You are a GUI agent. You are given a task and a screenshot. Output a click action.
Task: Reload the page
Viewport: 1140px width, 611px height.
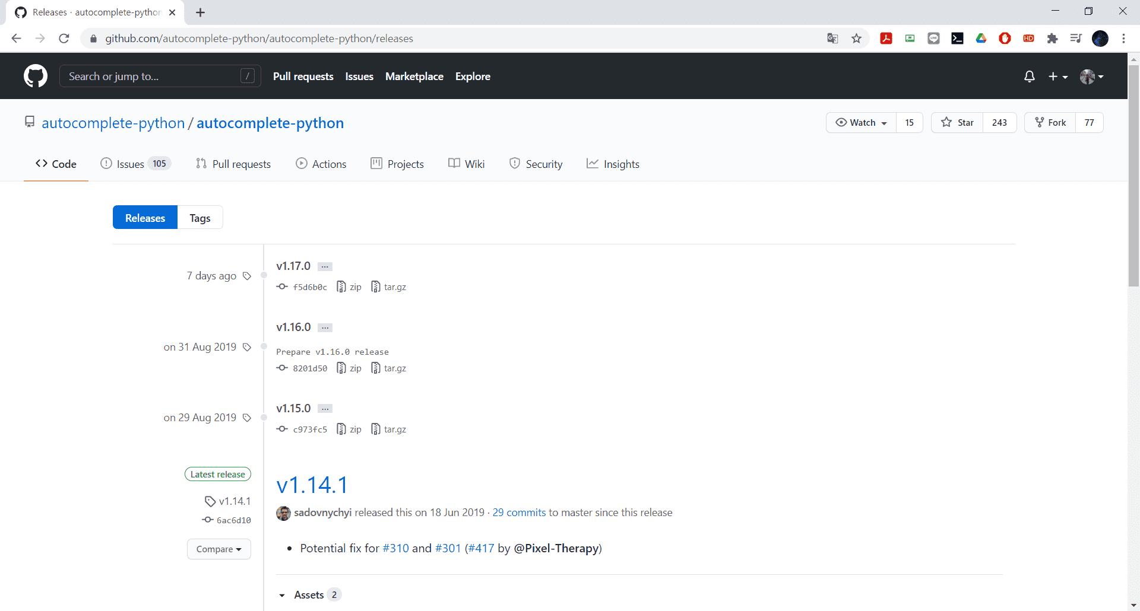[64, 39]
